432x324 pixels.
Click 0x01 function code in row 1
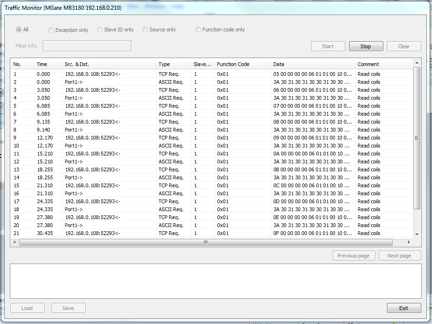(x=223, y=74)
